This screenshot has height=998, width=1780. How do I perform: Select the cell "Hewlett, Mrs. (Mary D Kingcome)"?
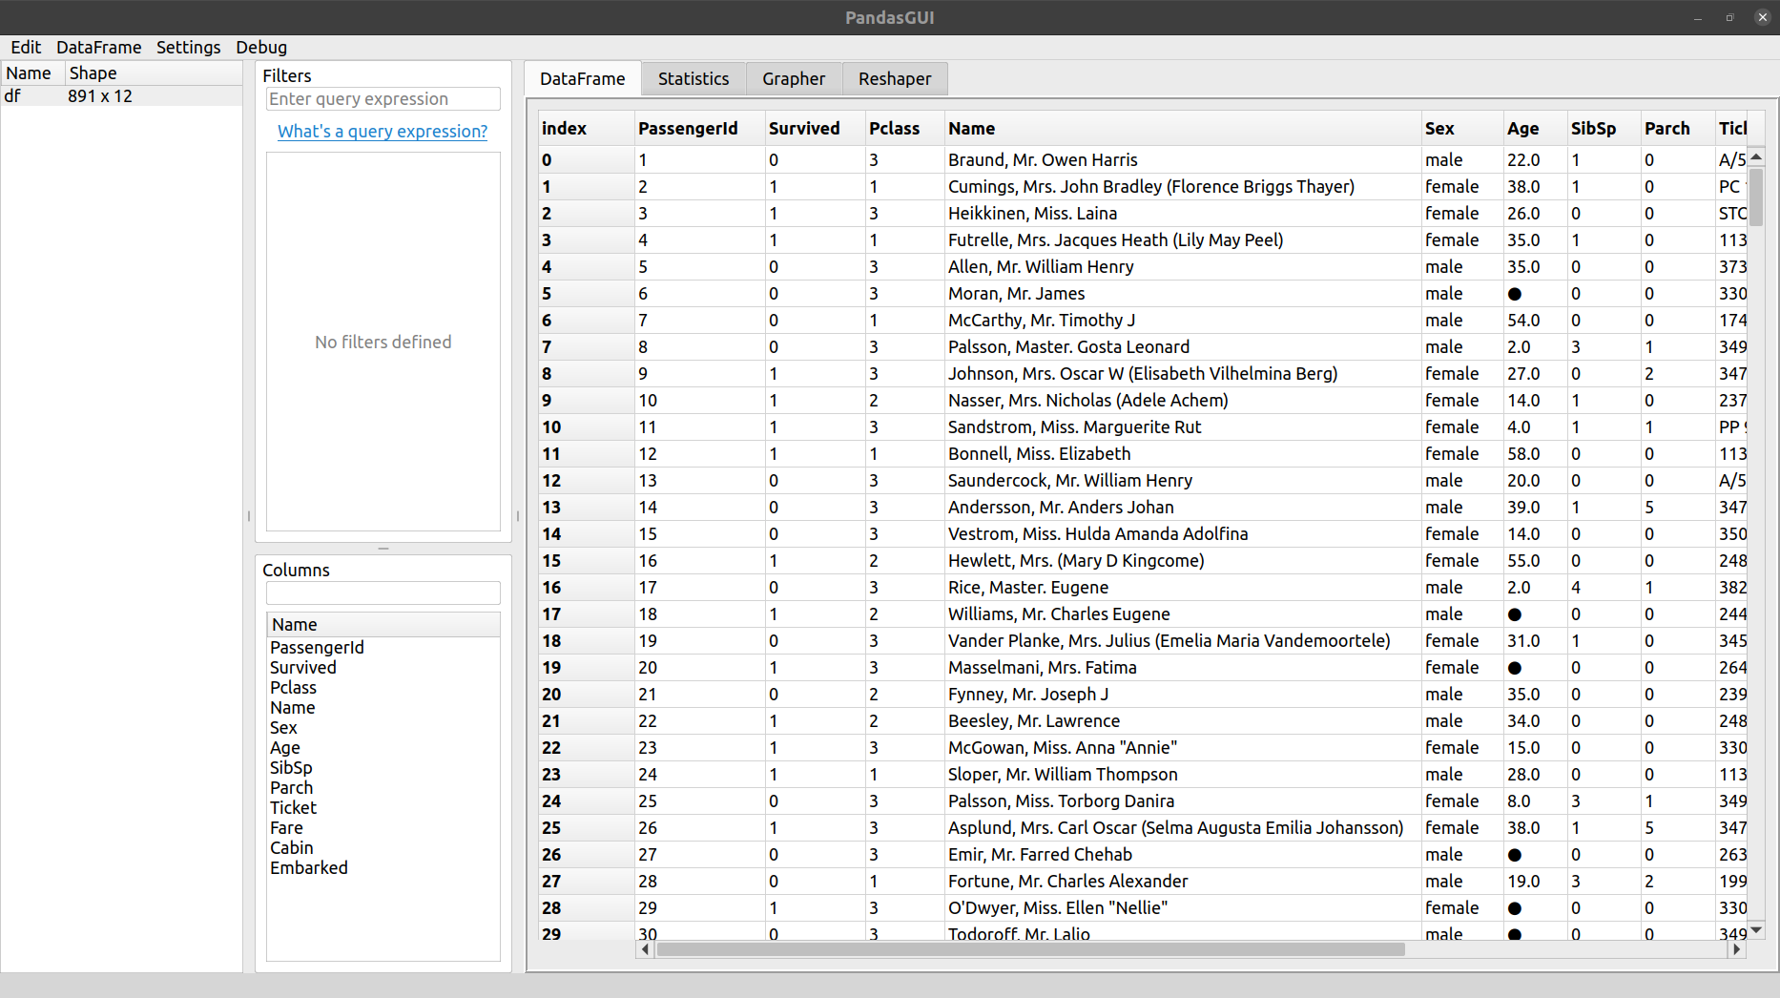pyautogui.click(x=1183, y=561)
